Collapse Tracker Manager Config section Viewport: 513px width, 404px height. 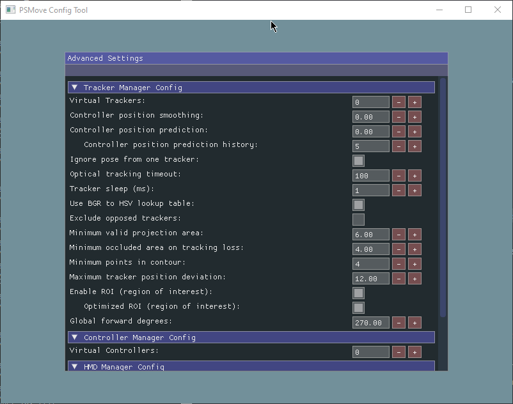(251, 88)
